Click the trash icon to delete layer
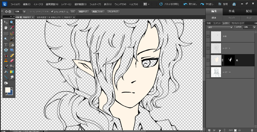 tap(252, 130)
